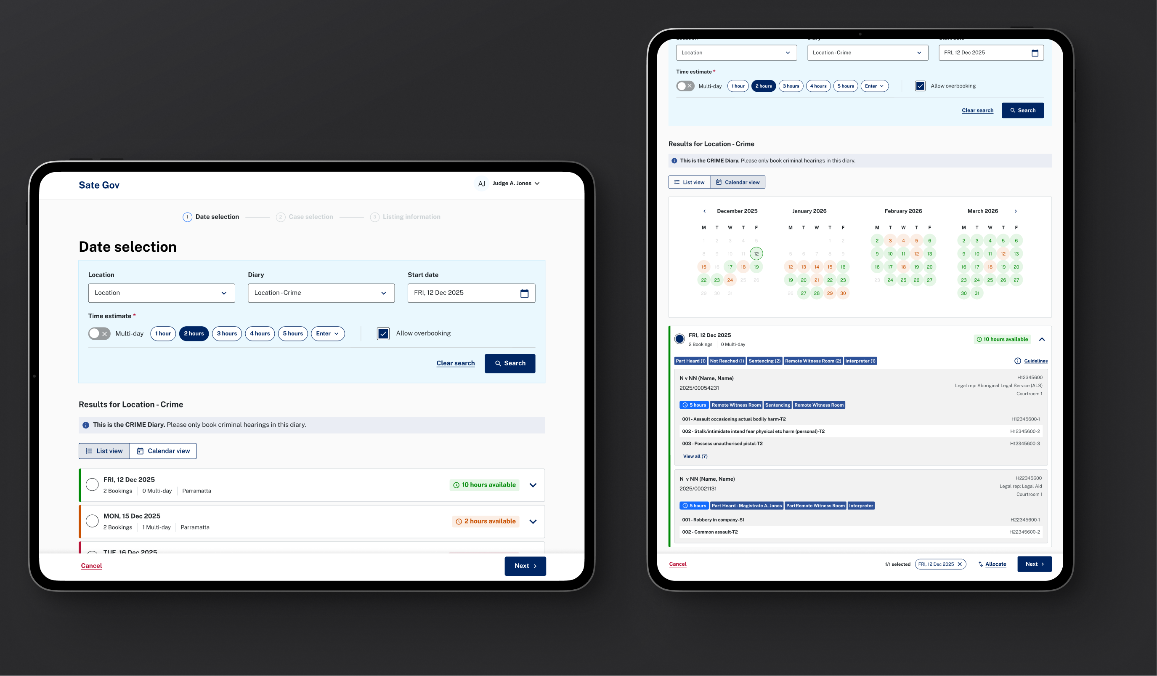The image size is (1157, 676).
Task: Click AJ avatar beside Judge A. Jones
Action: tap(481, 184)
